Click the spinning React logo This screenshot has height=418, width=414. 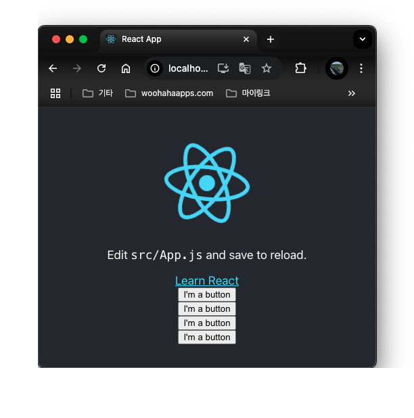pos(207,183)
